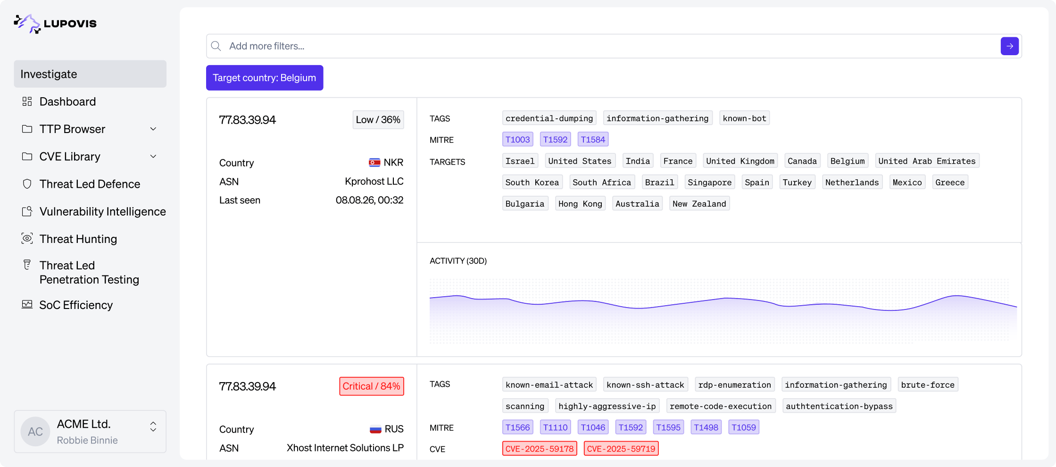Click the Critical / 84% risk badge
This screenshot has height=467, width=1056.
coord(372,386)
